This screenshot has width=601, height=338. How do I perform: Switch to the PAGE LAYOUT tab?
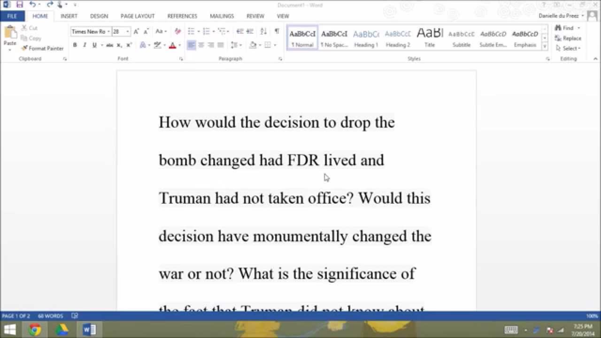138,16
